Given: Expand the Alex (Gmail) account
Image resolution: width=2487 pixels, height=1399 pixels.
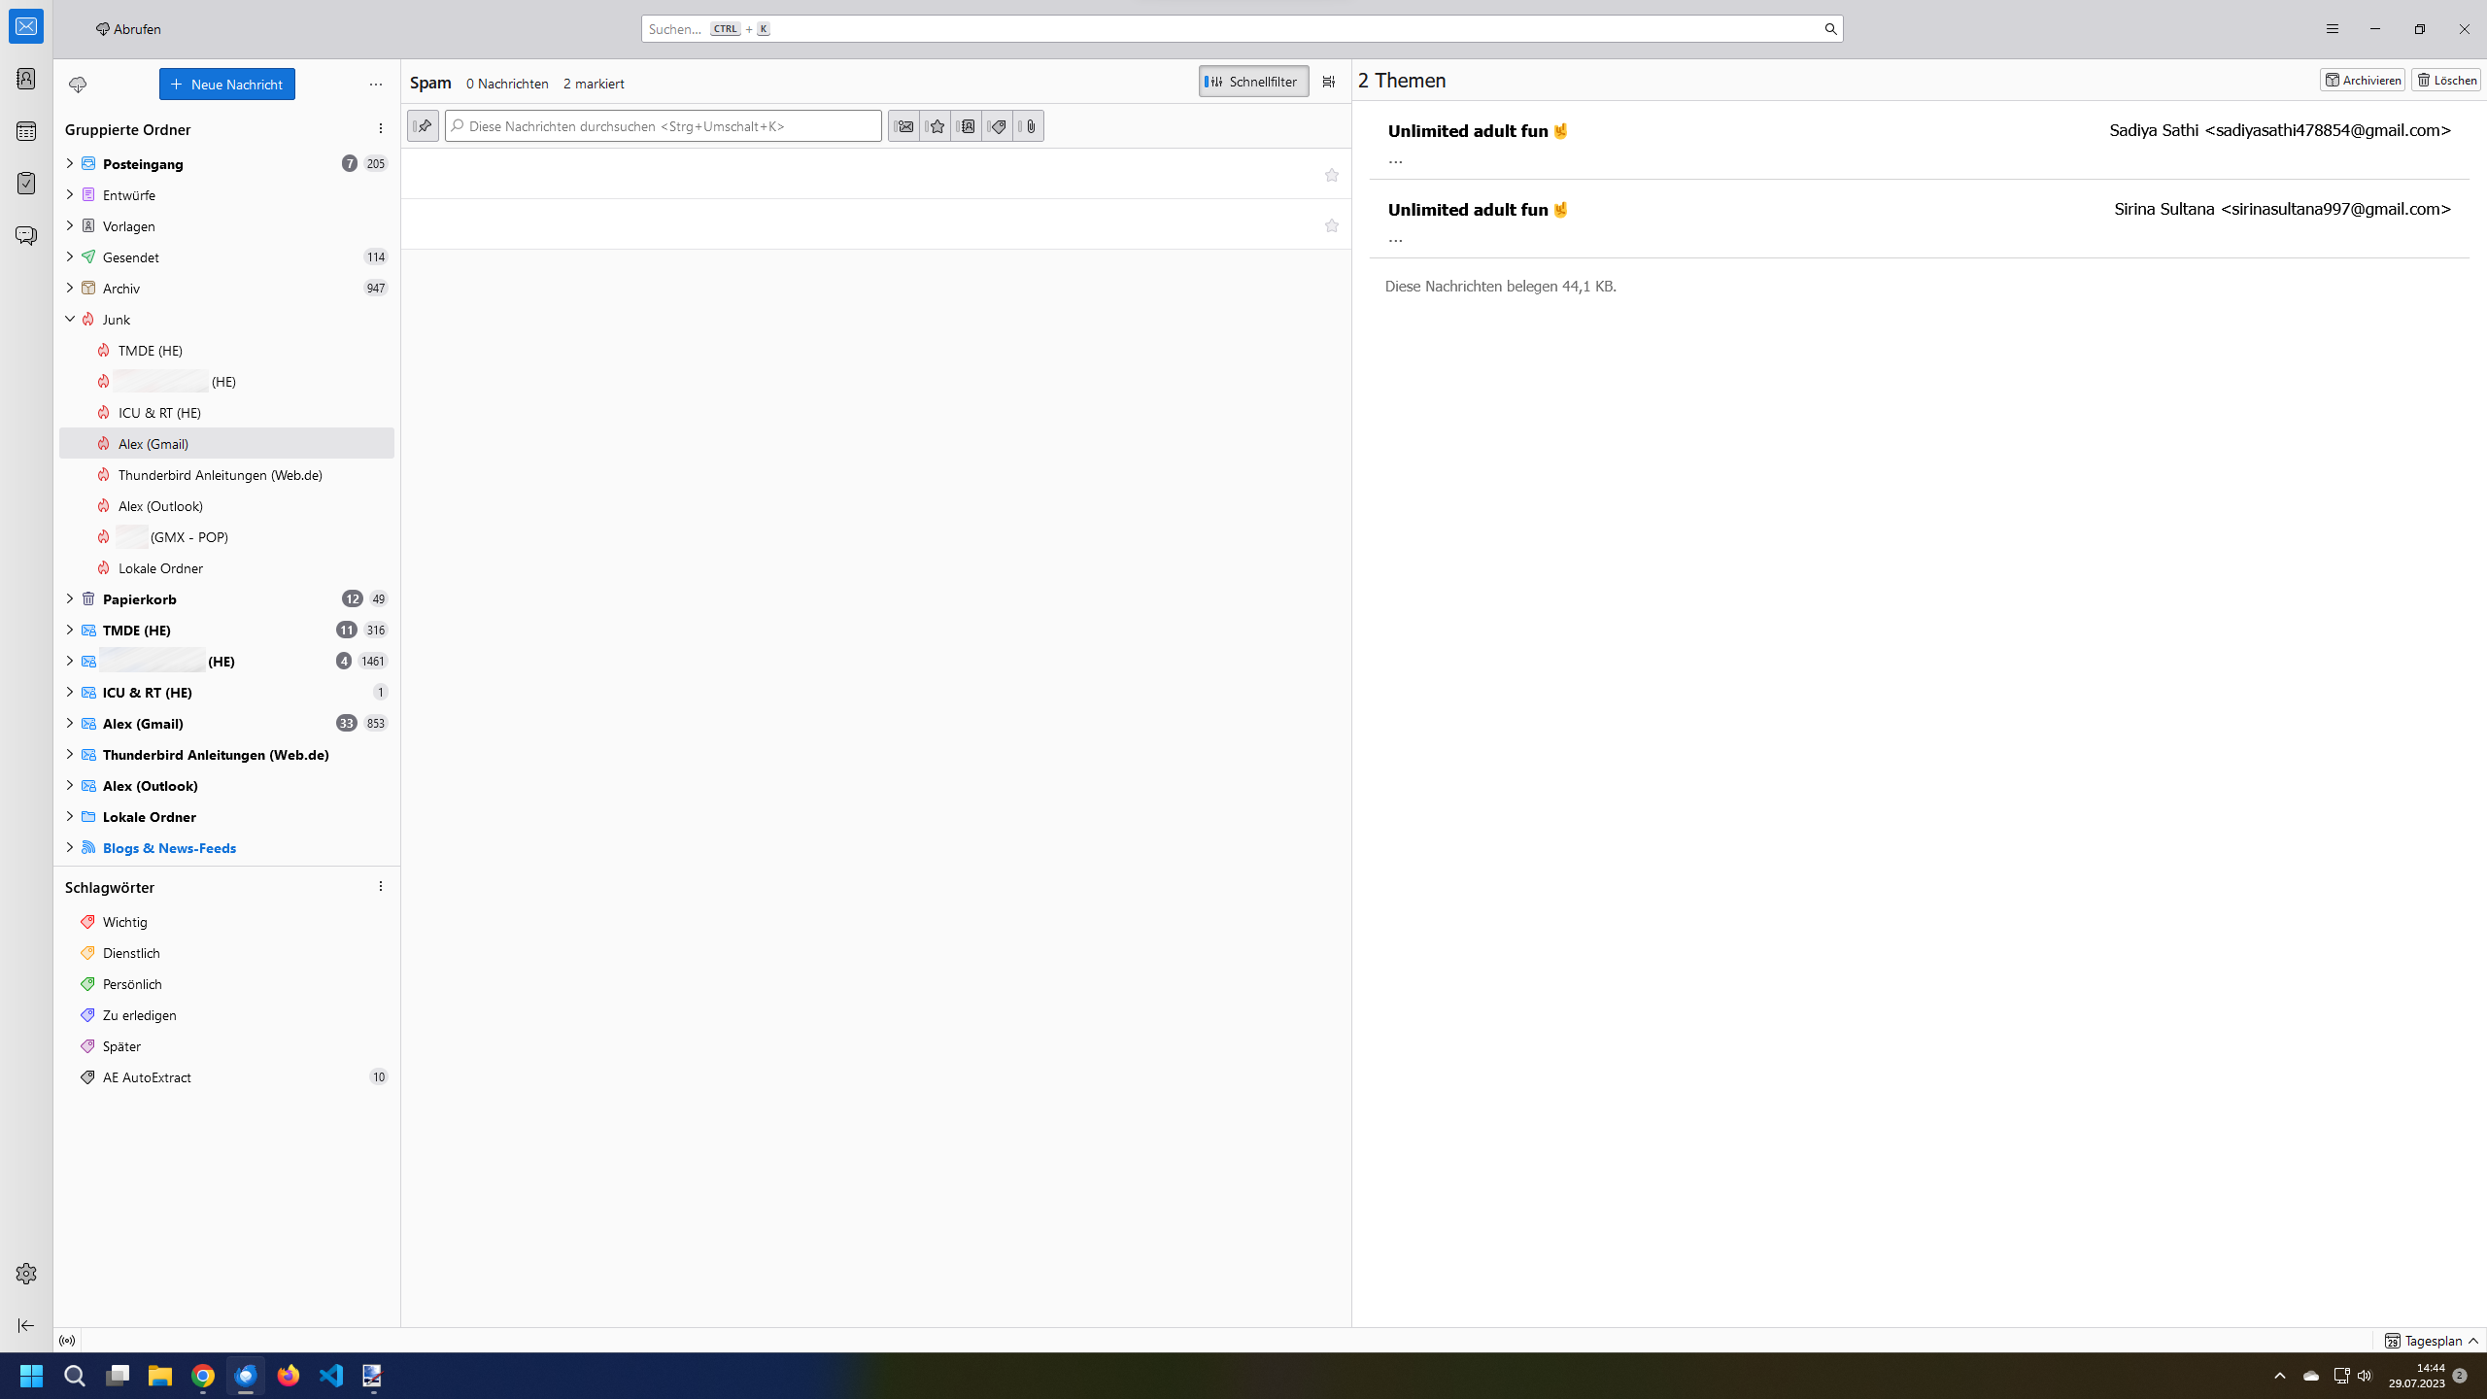Looking at the screenshot, I should tap(69, 723).
